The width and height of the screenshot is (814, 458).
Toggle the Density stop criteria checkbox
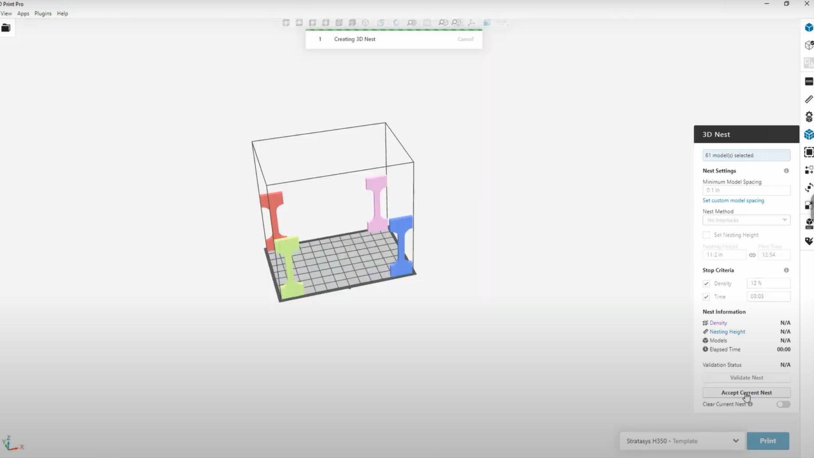(706, 284)
